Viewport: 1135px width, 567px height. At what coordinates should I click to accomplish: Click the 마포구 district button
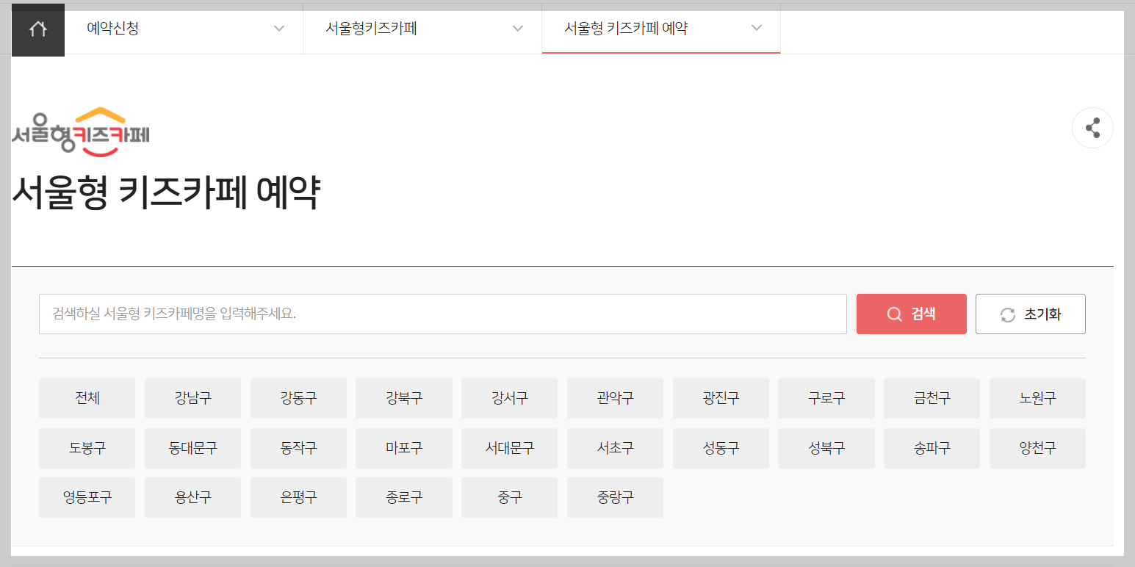click(403, 448)
